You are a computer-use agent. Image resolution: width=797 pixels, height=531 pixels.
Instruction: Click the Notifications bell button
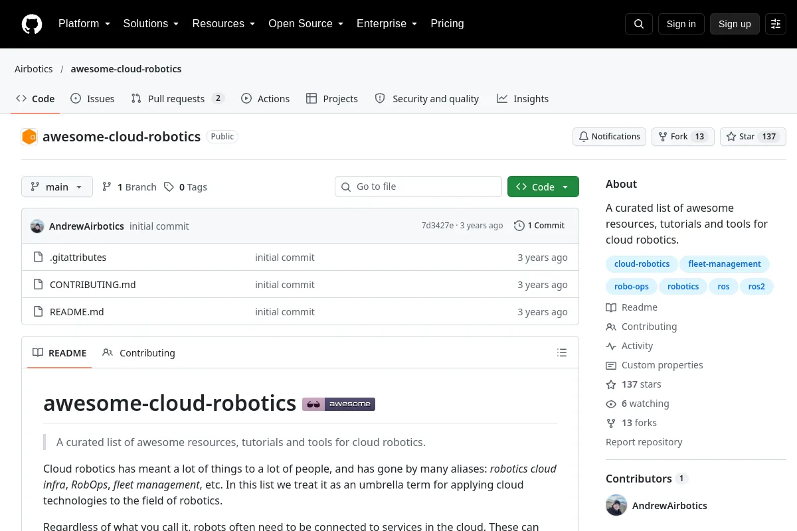[610, 137]
